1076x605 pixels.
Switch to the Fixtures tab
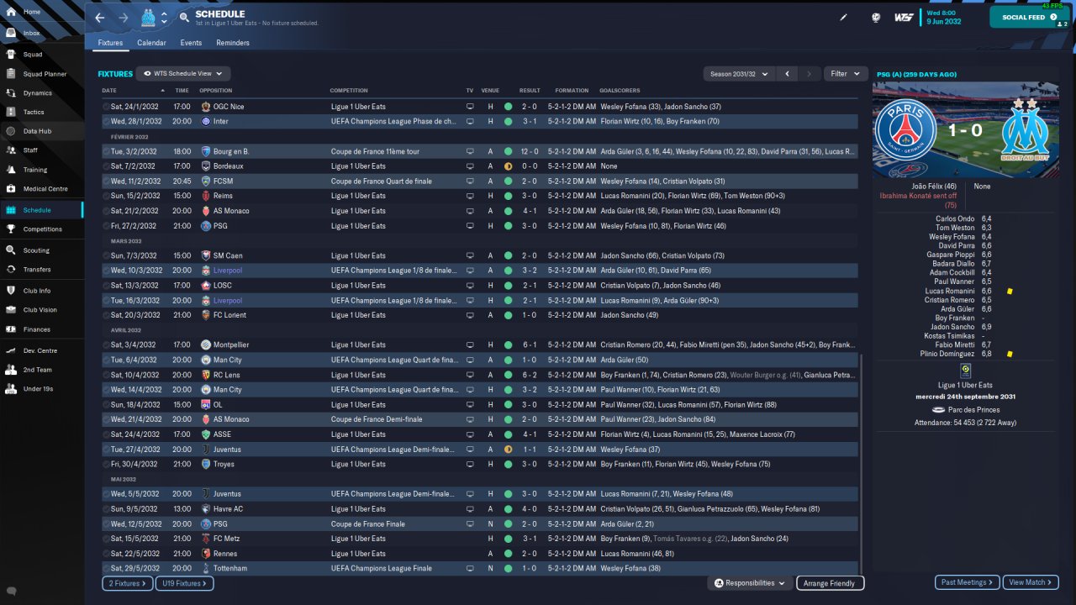click(110, 43)
